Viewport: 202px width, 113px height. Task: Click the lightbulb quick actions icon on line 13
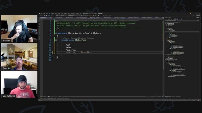[x=52, y=52]
